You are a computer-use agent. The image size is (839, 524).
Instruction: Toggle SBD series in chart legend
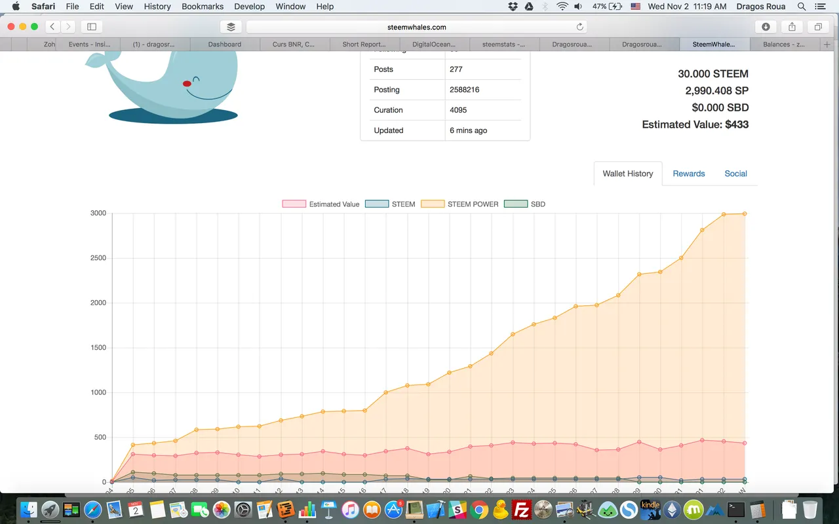pos(524,204)
